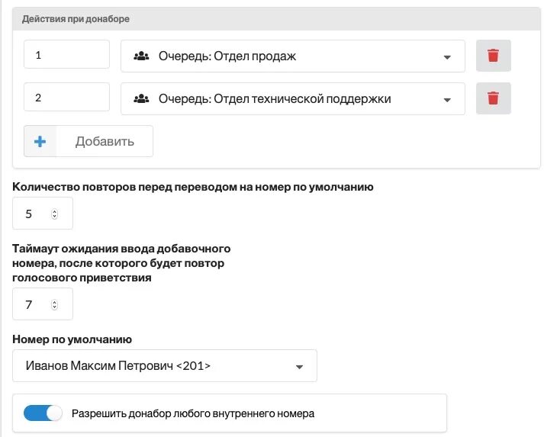Open the Очередь: Отдел продаж dropdown
Image resolution: width=544 pixels, height=437 pixels.
pyautogui.click(x=293, y=56)
